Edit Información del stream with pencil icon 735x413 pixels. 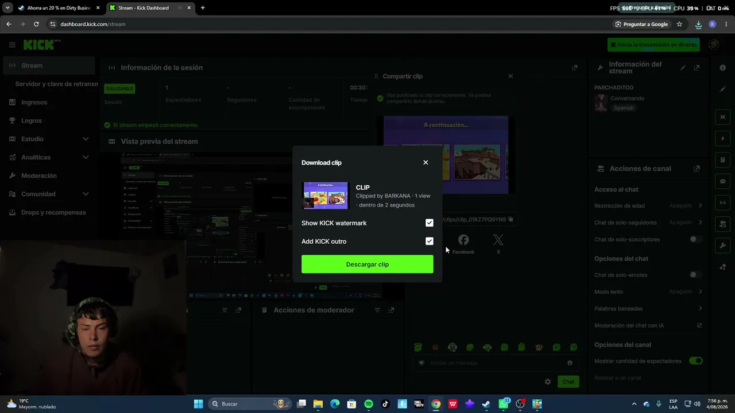click(683, 68)
